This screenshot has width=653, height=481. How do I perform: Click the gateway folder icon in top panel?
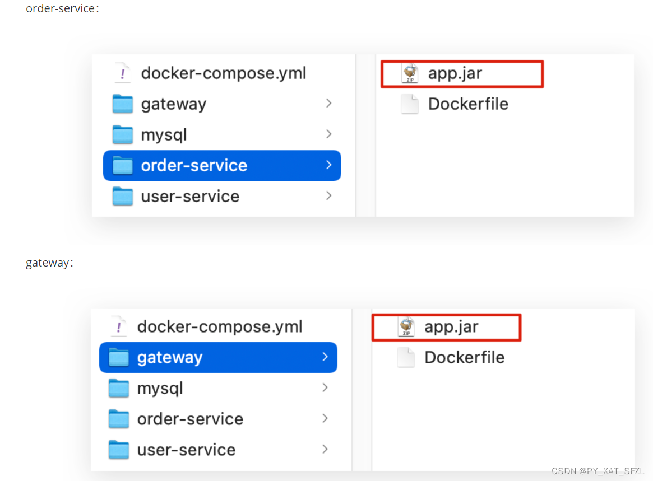[122, 104]
